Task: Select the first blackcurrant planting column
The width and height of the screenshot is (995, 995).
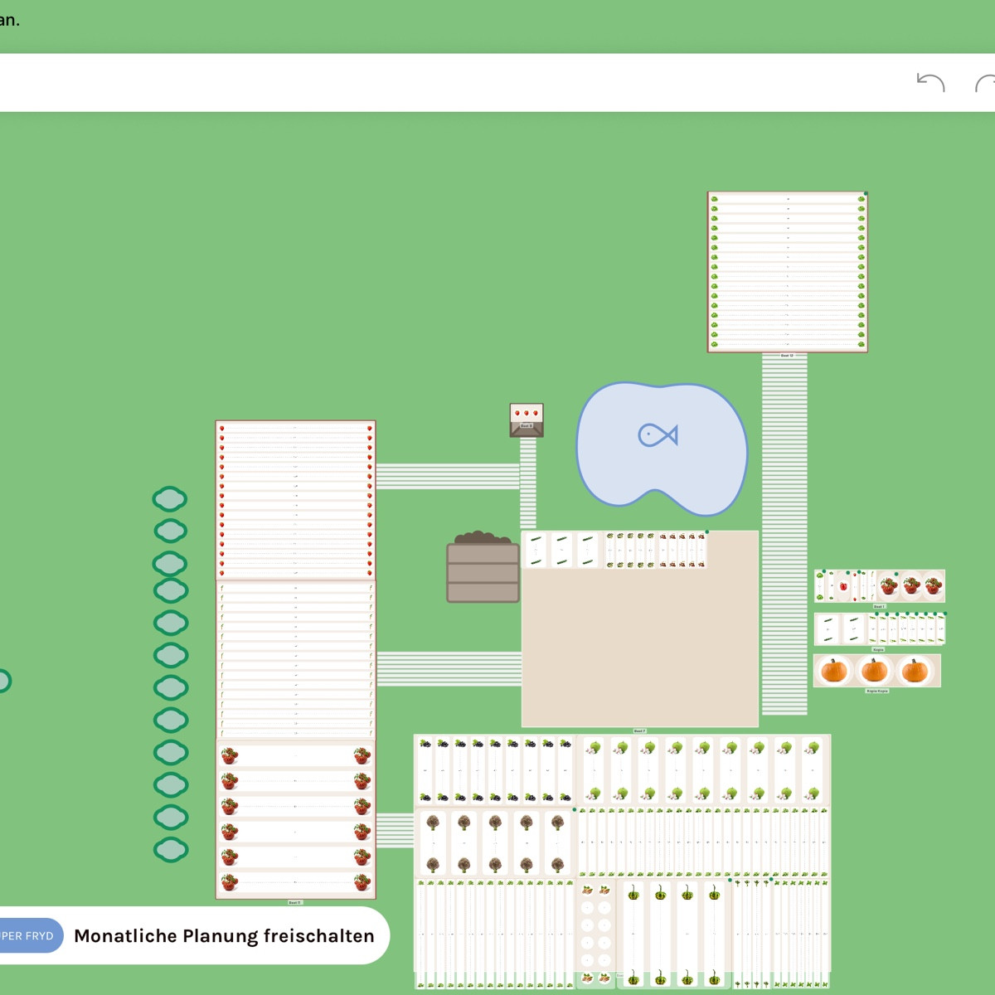Action: 425,770
